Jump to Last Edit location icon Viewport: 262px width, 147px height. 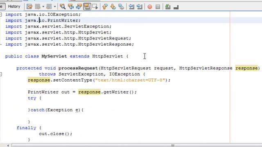tap(29, 7)
